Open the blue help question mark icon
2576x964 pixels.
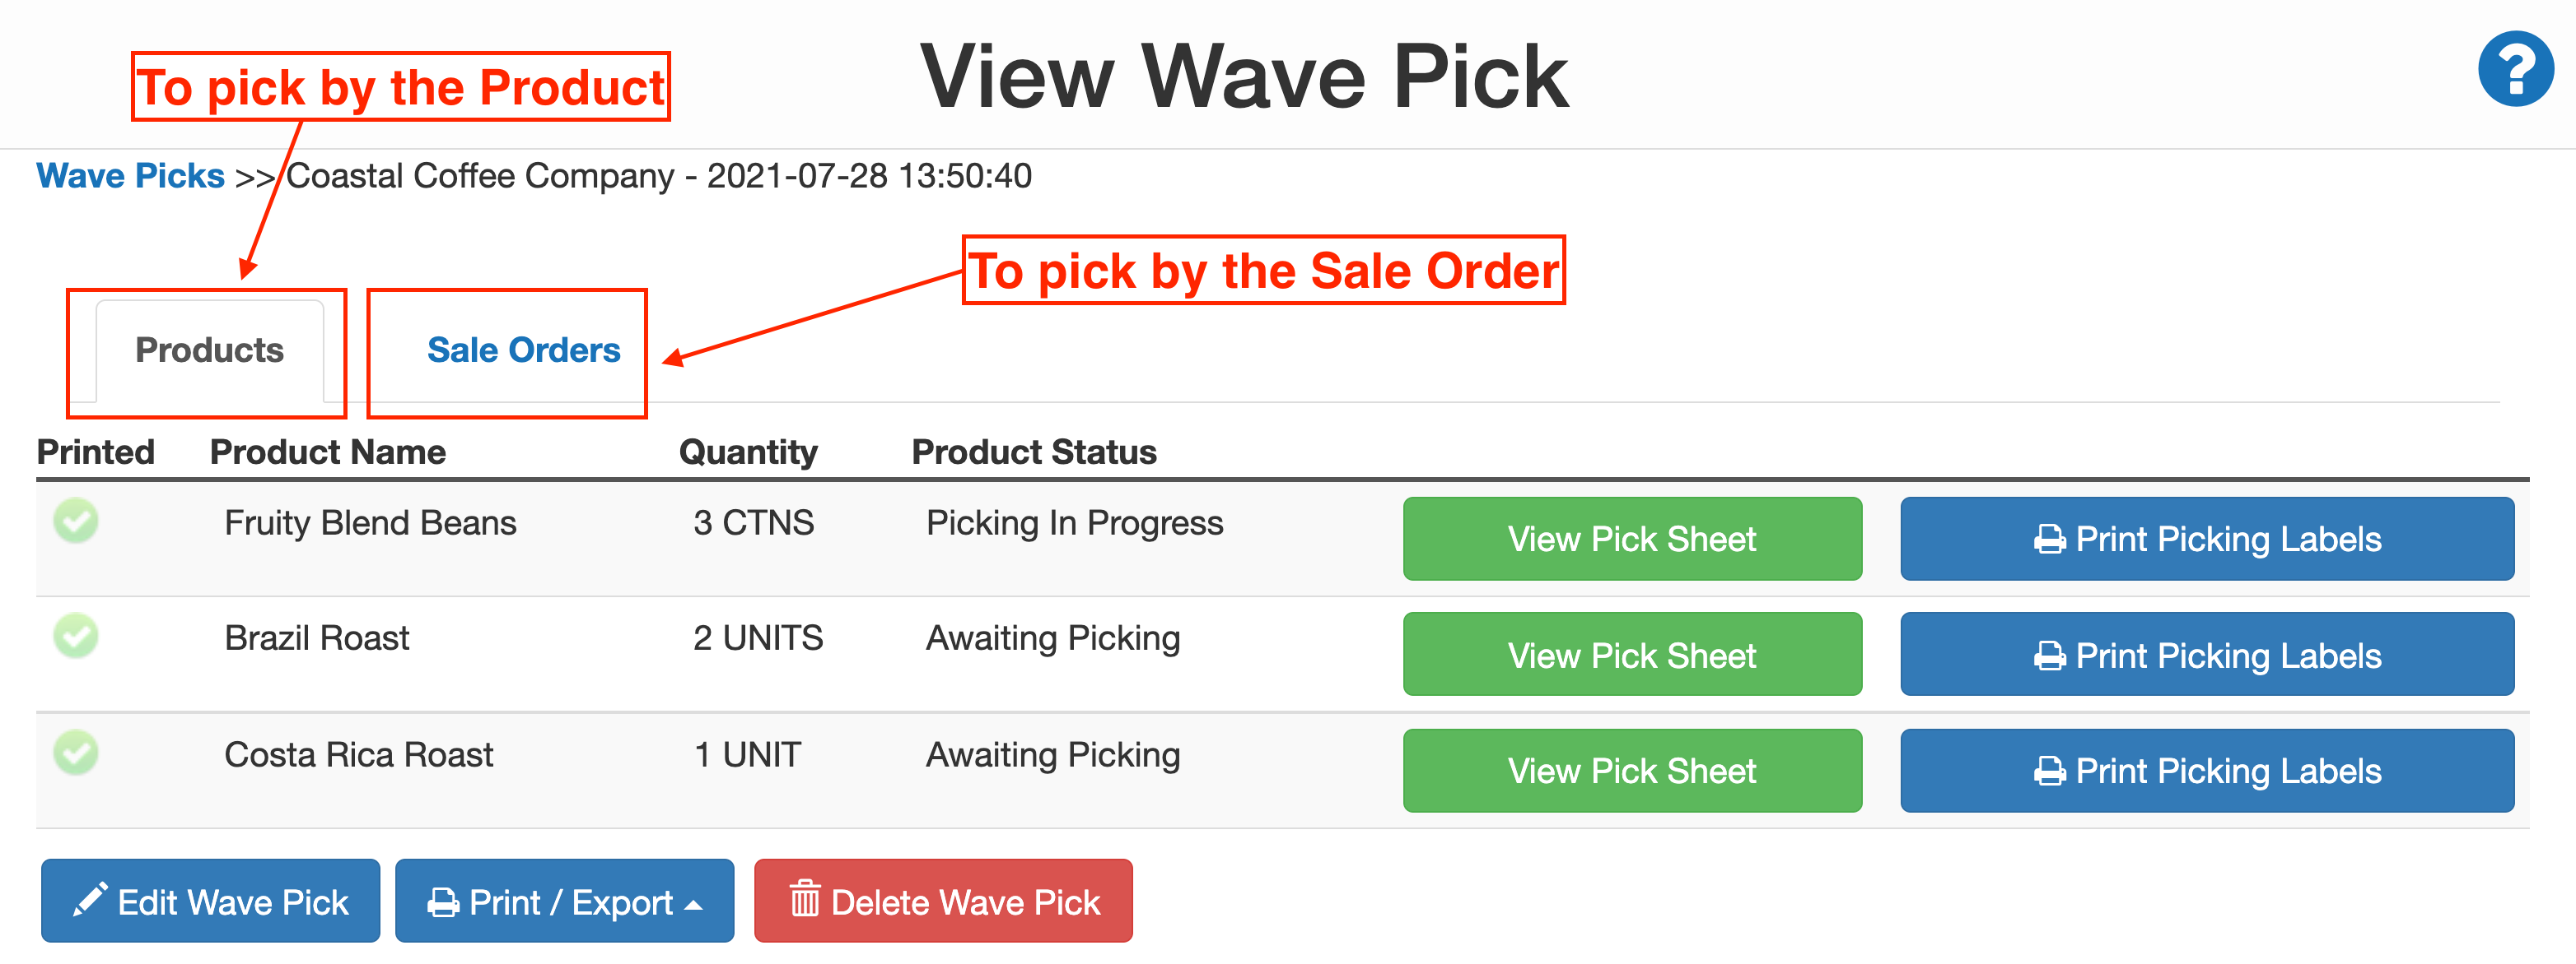coord(2516,68)
